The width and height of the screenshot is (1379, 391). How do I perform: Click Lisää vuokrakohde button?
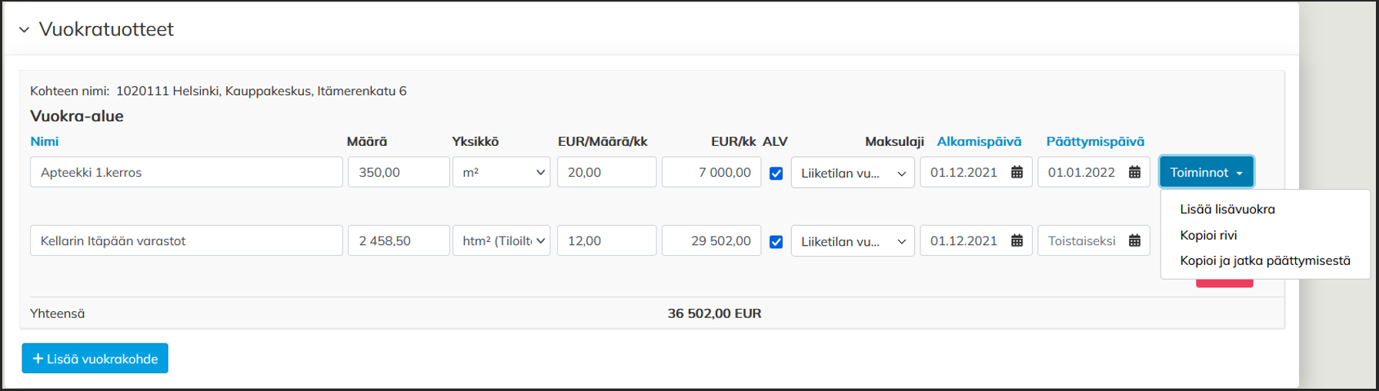pyautogui.click(x=95, y=359)
